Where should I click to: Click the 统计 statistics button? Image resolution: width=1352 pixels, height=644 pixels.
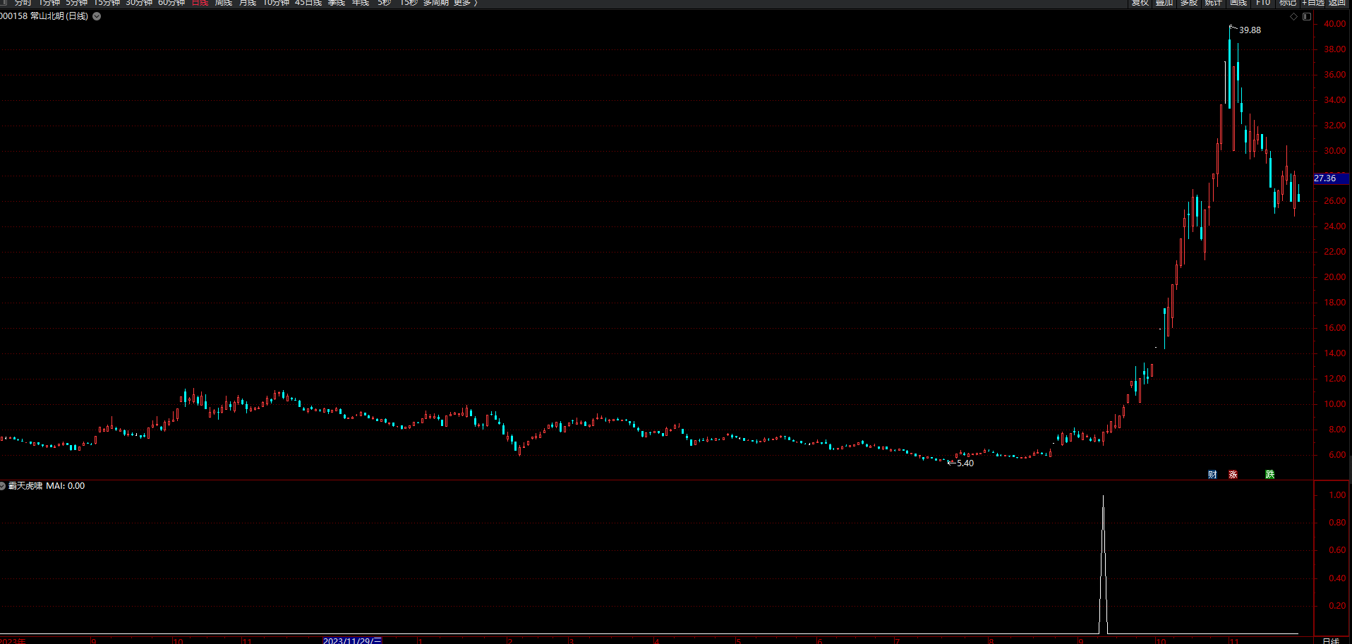point(1213,3)
